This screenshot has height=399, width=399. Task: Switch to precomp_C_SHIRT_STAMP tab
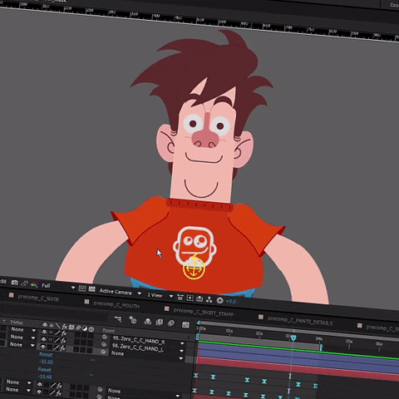pos(203,312)
